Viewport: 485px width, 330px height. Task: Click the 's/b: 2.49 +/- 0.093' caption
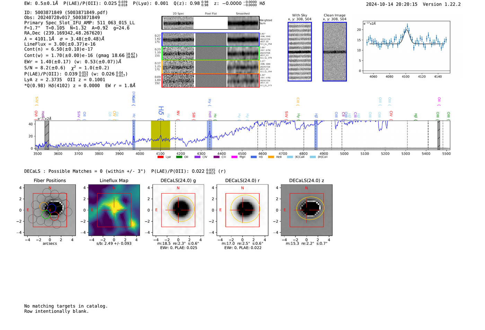point(114,243)
